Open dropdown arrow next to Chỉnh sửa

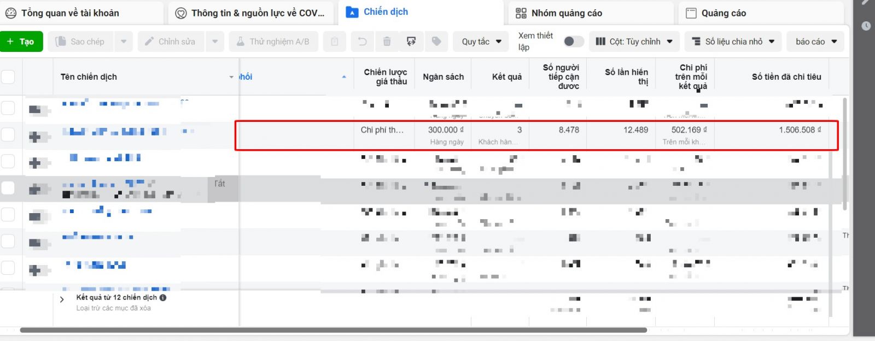215,42
